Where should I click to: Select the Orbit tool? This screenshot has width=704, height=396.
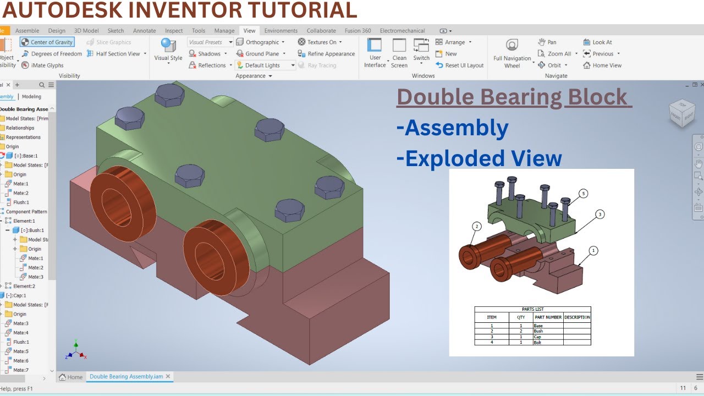coord(549,65)
